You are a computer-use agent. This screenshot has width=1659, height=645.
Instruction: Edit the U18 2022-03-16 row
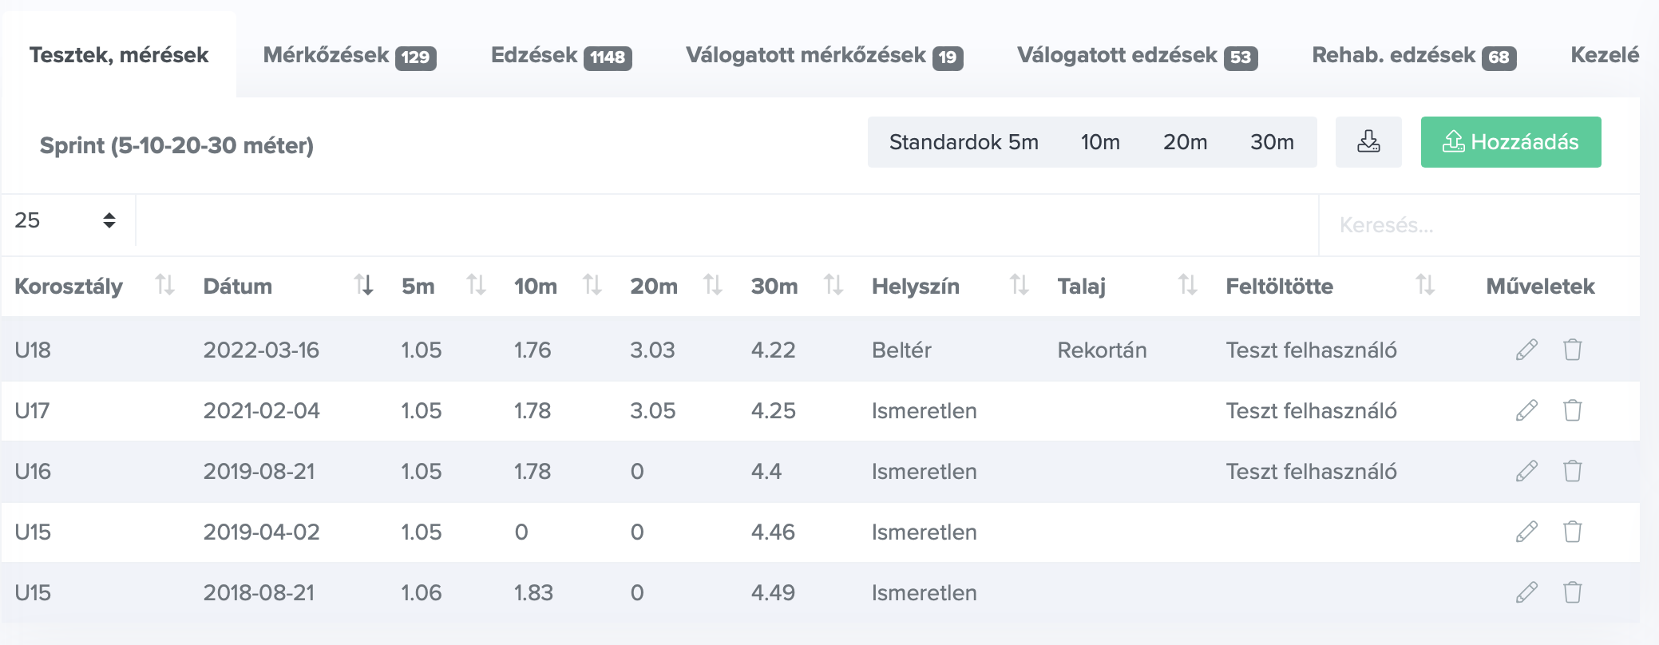tap(1526, 350)
